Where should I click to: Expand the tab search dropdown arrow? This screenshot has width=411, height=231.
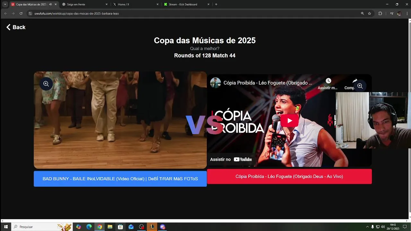(5, 4)
